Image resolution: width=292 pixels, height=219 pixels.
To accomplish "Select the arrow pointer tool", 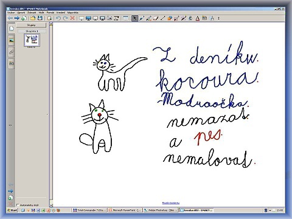I will click(134, 18).
